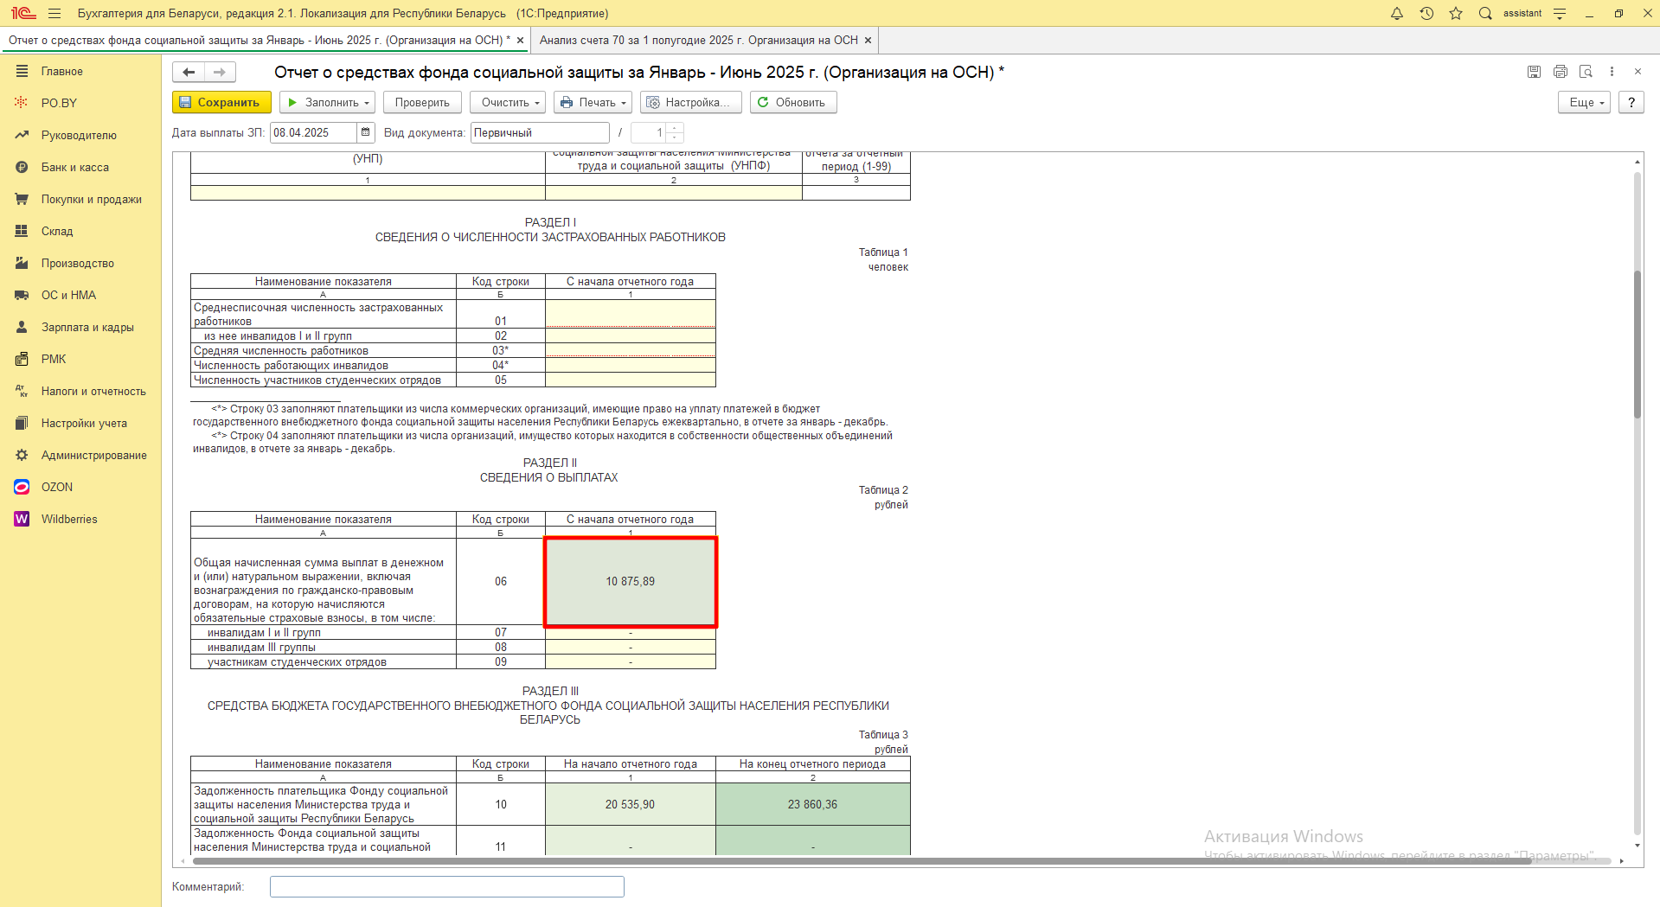
Task: Click the notifications bell icon
Action: (x=1396, y=13)
